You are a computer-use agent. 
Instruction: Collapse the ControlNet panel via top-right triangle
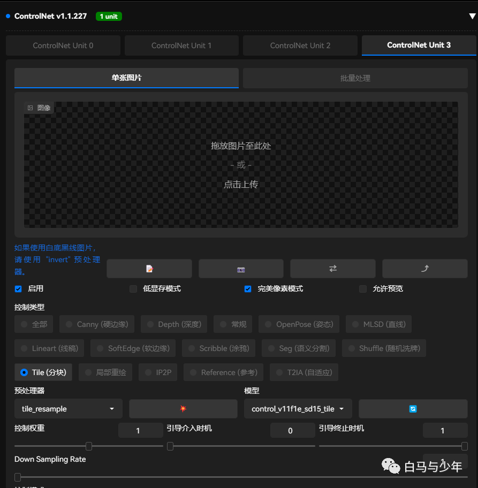[x=469, y=16]
